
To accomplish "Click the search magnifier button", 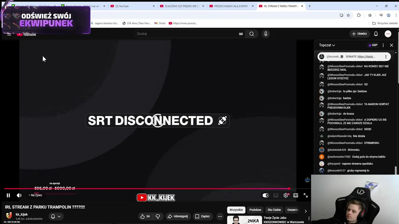I will click(252, 34).
